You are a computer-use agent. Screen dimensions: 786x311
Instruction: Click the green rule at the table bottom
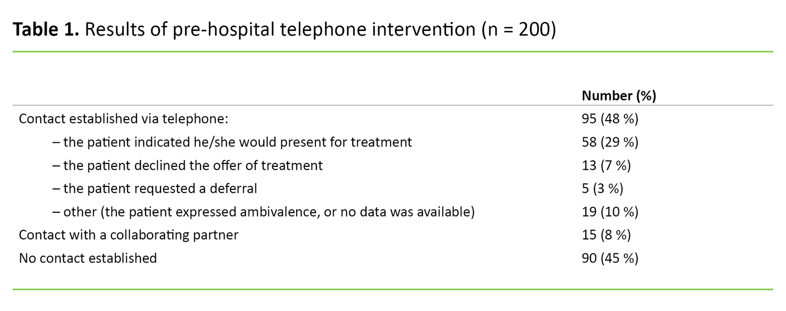click(x=393, y=289)
